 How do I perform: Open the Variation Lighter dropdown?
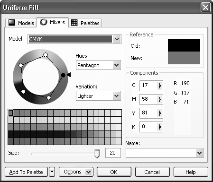coord(117,96)
